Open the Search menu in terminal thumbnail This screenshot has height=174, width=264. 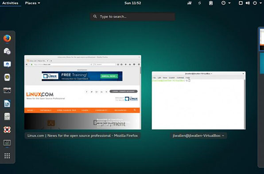click(172, 78)
